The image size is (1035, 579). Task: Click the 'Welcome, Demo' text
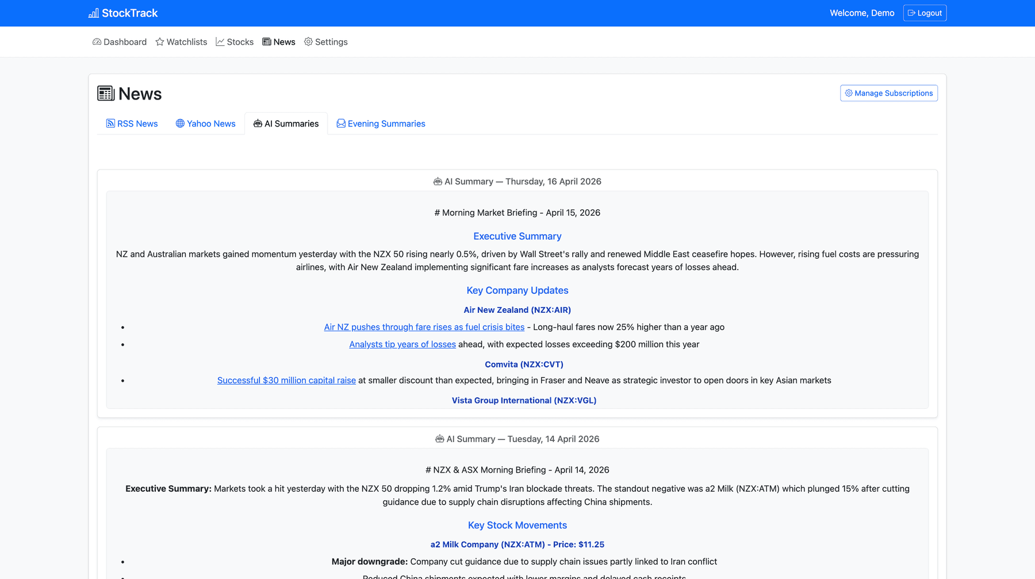tap(862, 13)
